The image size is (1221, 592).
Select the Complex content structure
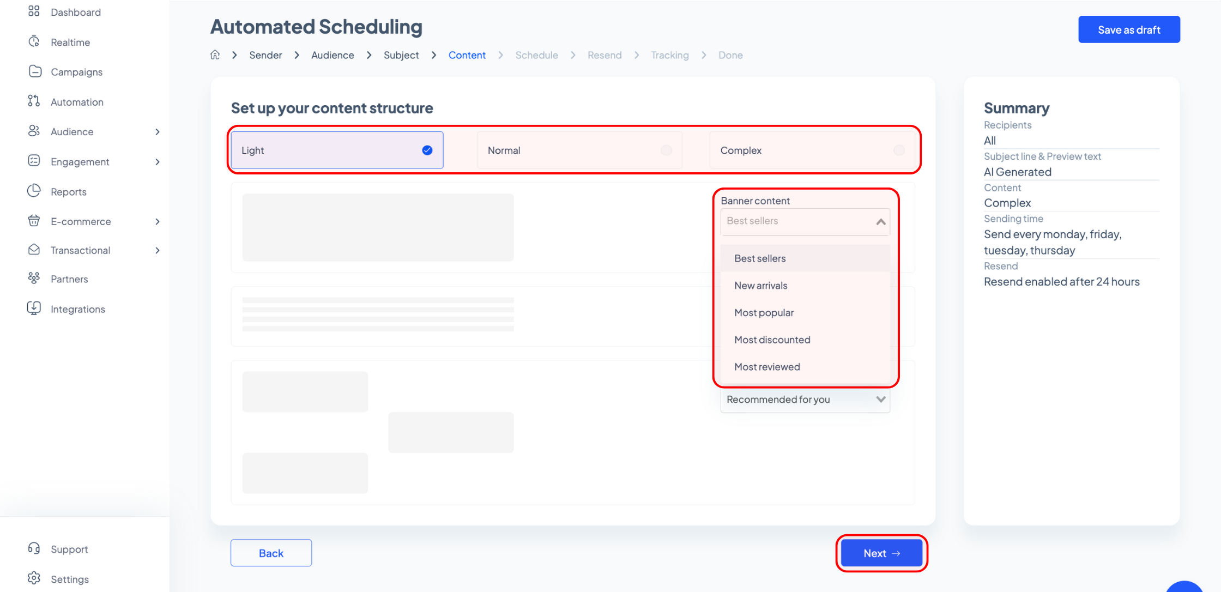812,150
